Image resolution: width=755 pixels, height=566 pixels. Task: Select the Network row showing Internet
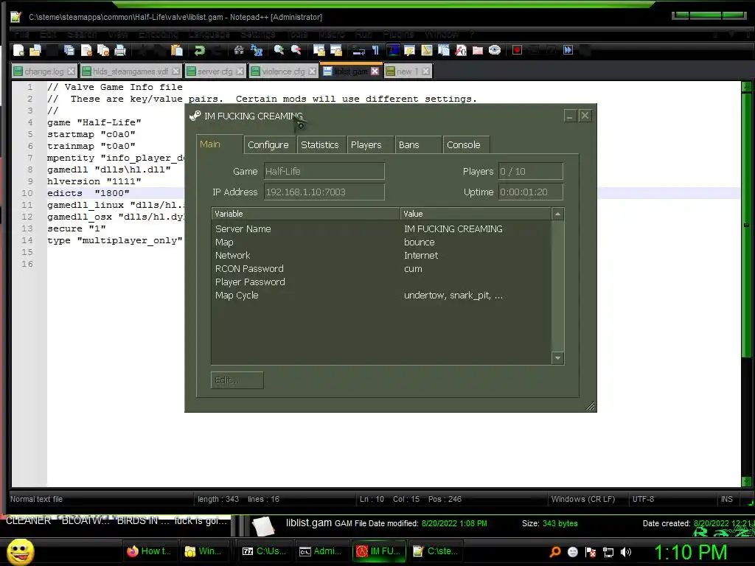[381, 256]
